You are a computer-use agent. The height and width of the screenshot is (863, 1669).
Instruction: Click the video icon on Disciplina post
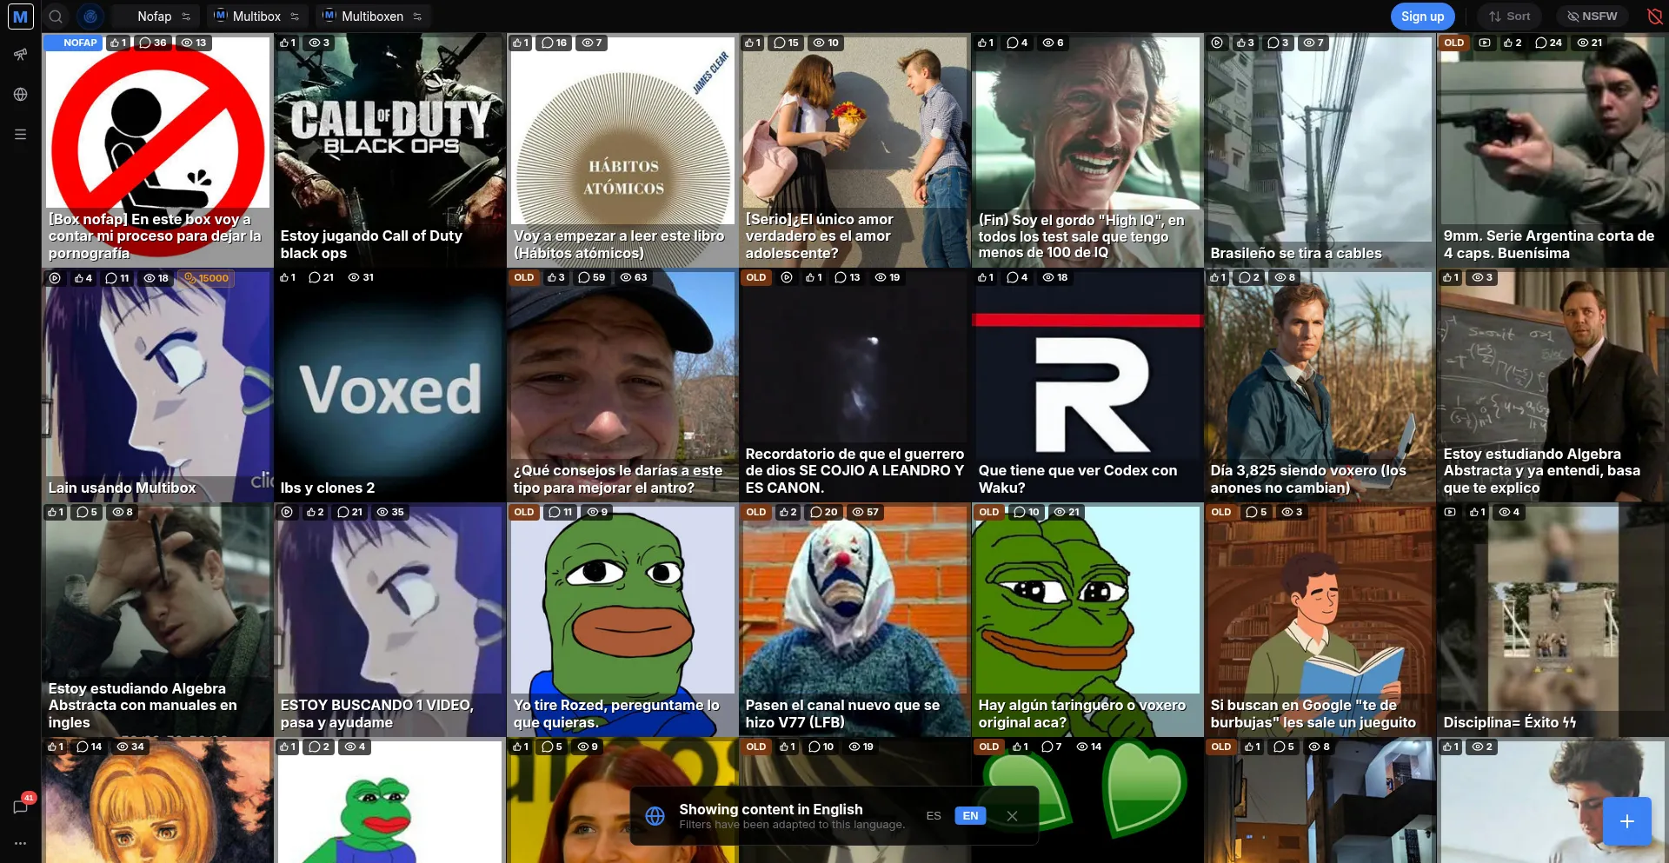1450,513
